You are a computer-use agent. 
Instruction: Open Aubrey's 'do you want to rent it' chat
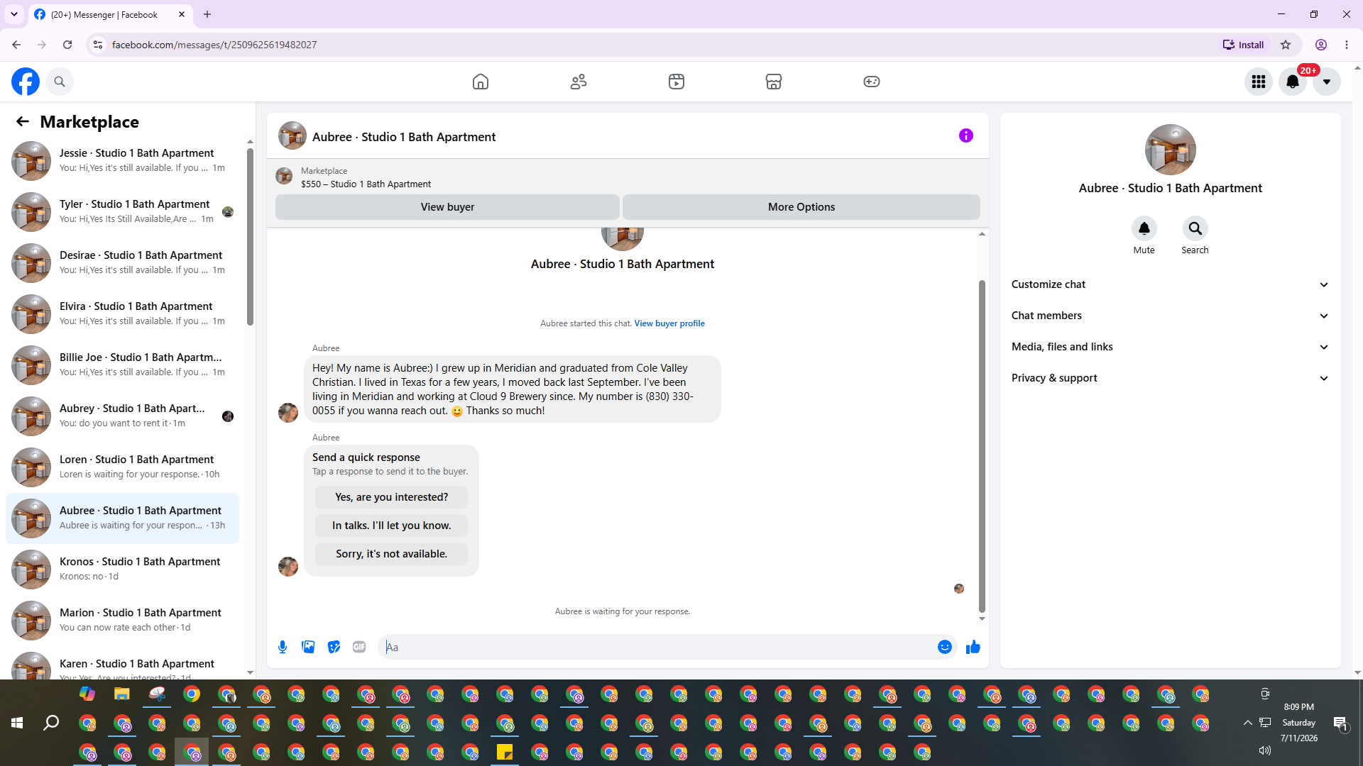coord(123,416)
